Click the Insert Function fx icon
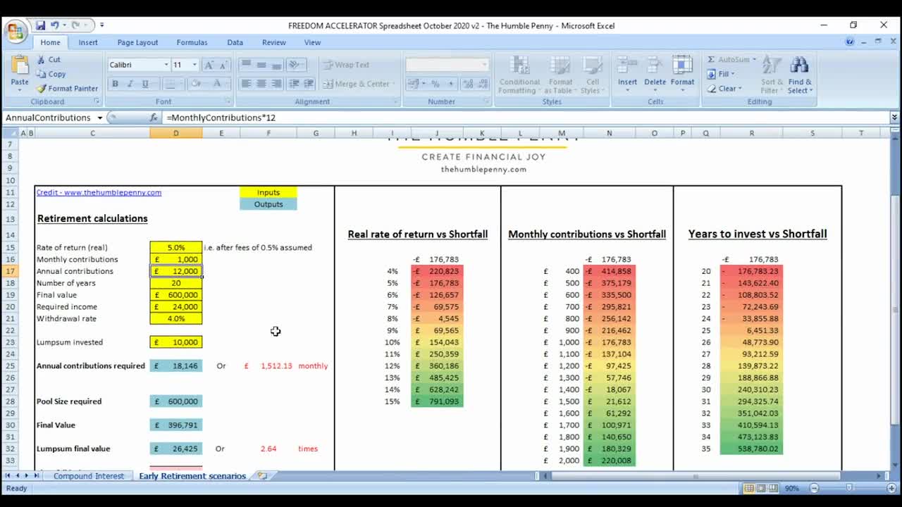Image resolution: width=902 pixels, height=507 pixels. (x=154, y=118)
